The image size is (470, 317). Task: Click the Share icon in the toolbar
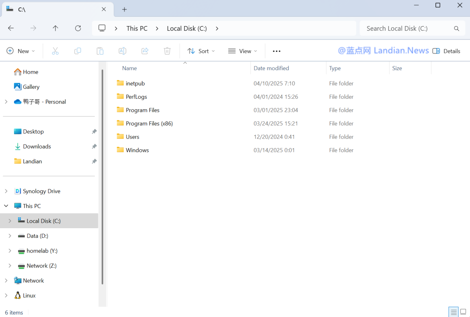[145, 51]
